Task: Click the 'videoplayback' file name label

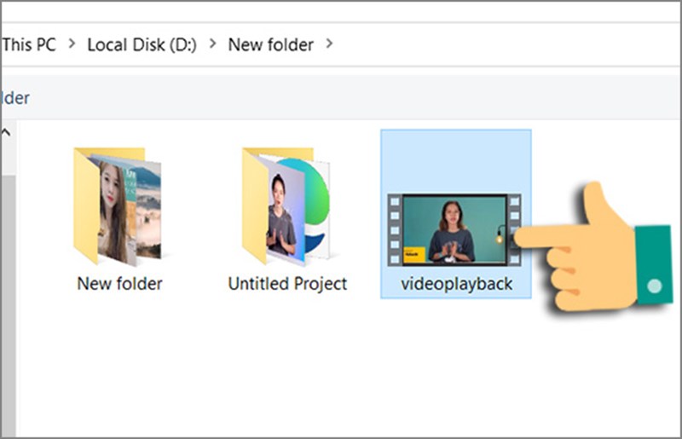Action: (457, 283)
